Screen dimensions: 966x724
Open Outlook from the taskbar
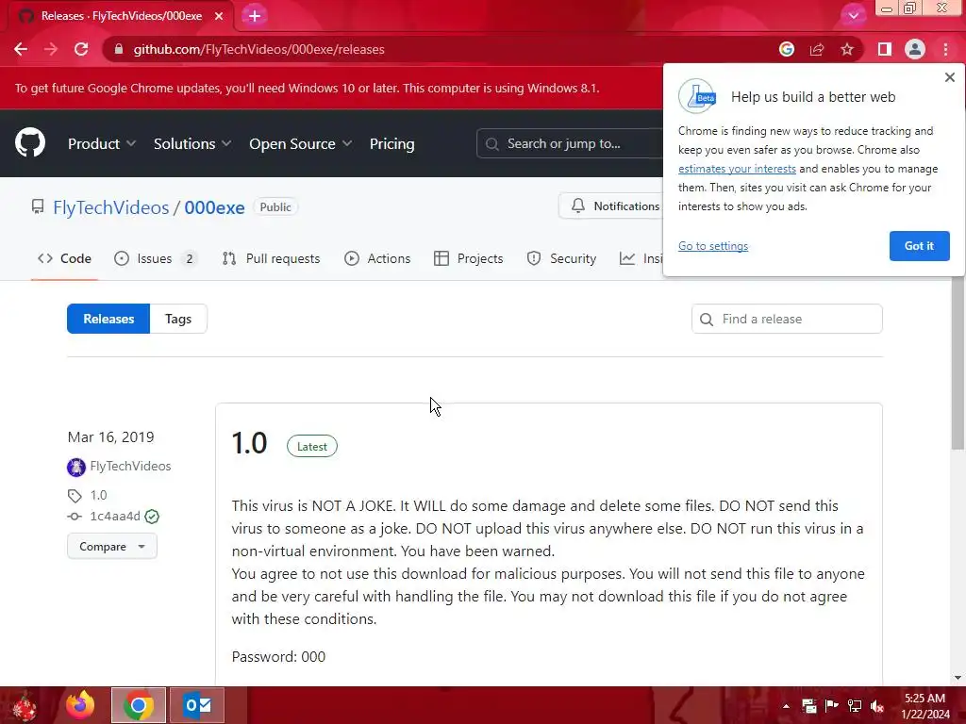[197, 705]
